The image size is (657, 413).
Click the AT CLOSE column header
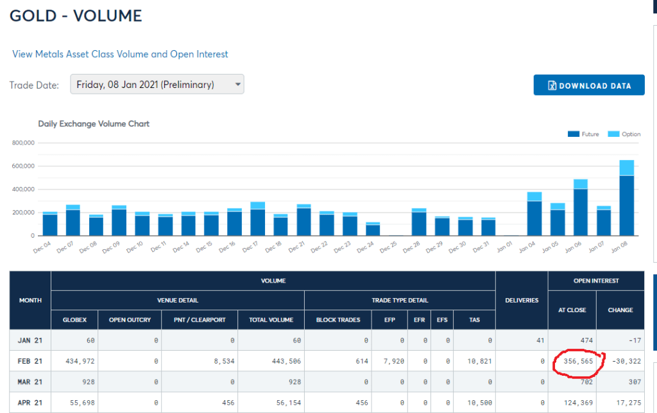tap(572, 310)
